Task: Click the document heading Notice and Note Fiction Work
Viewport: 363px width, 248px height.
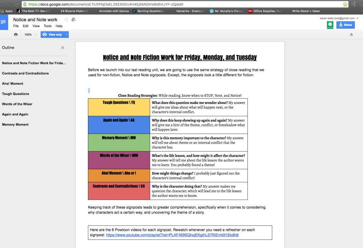Action: (180, 57)
